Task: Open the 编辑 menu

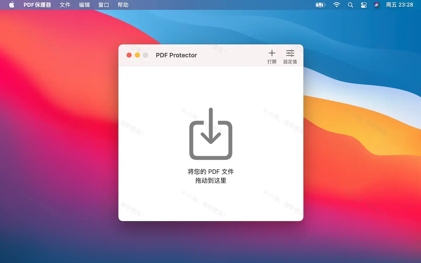Action: click(84, 5)
